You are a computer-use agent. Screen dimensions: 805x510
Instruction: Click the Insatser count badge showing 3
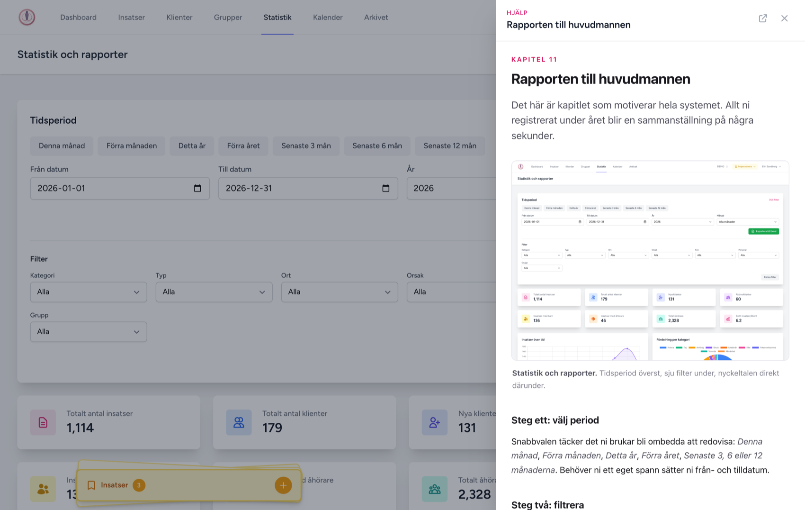139,485
